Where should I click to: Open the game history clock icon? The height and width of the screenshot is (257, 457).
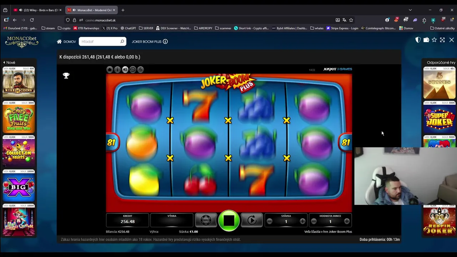[133, 70]
